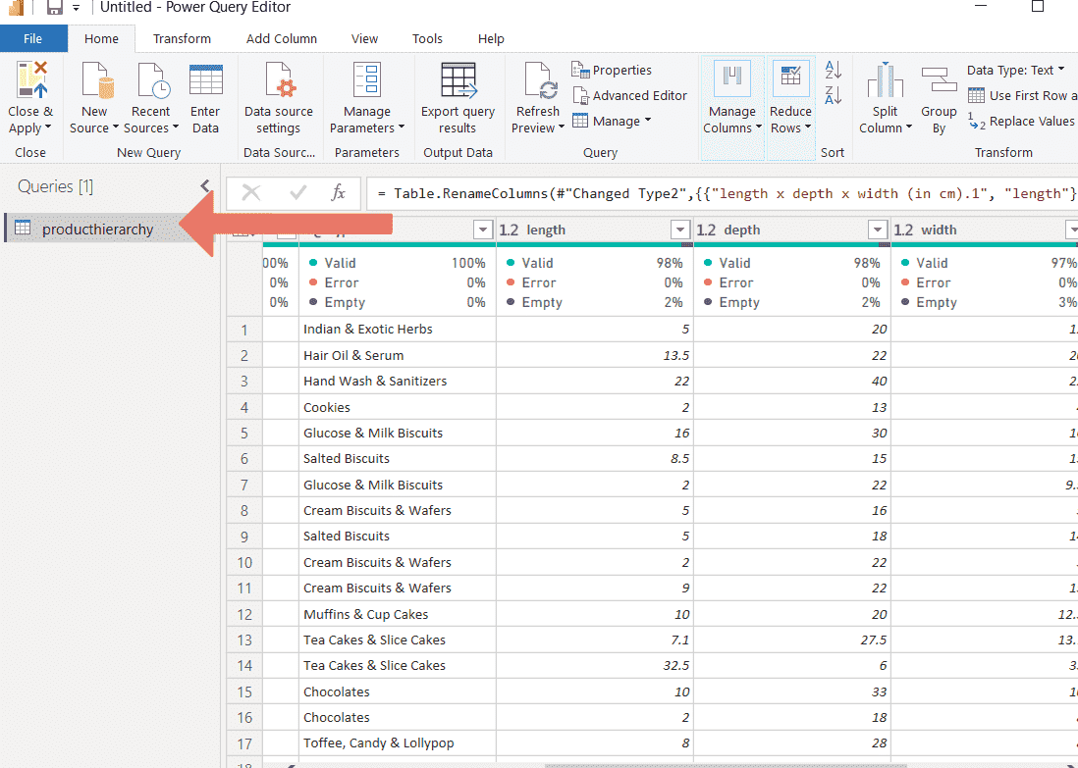This screenshot has width=1078, height=768.
Task: Click the Group By icon
Action: 940,79
